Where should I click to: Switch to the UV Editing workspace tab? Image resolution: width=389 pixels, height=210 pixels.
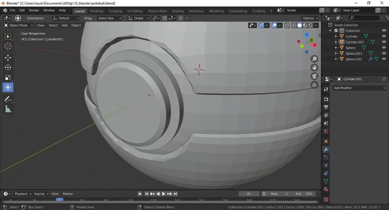(135, 11)
